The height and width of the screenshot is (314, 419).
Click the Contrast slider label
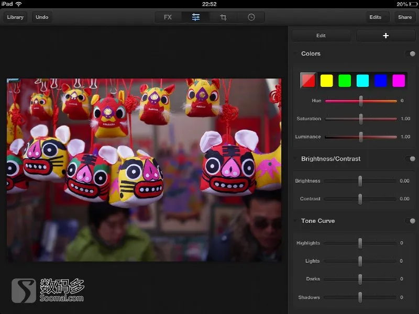(x=310, y=199)
